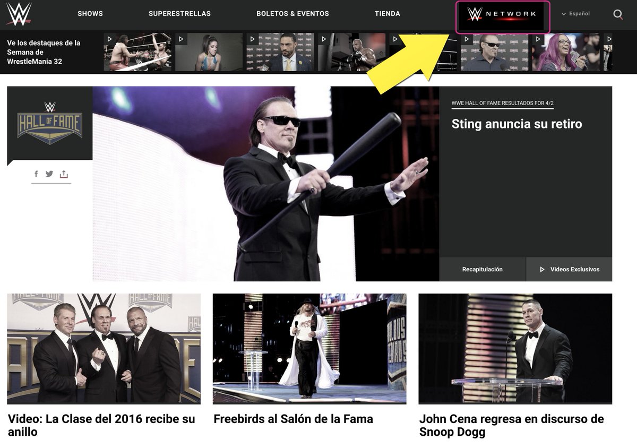
Task: Expand the Español language dropdown
Action: pyautogui.click(x=575, y=14)
